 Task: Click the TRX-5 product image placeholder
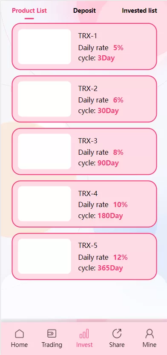(44, 256)
